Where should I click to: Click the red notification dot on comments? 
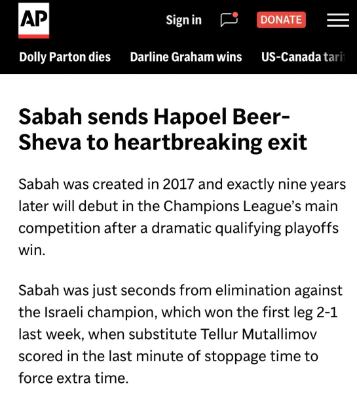click(x=235, y=14)
